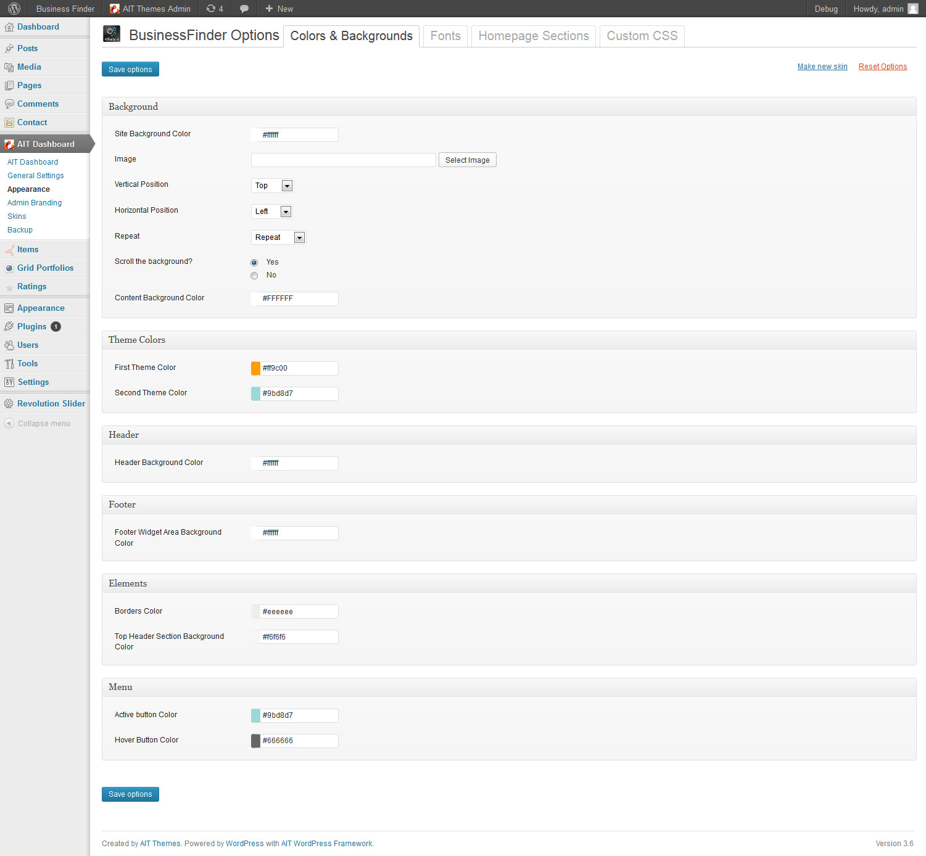Open Plugins from the sidebar
926x856 pixels.
pos(32,326)
